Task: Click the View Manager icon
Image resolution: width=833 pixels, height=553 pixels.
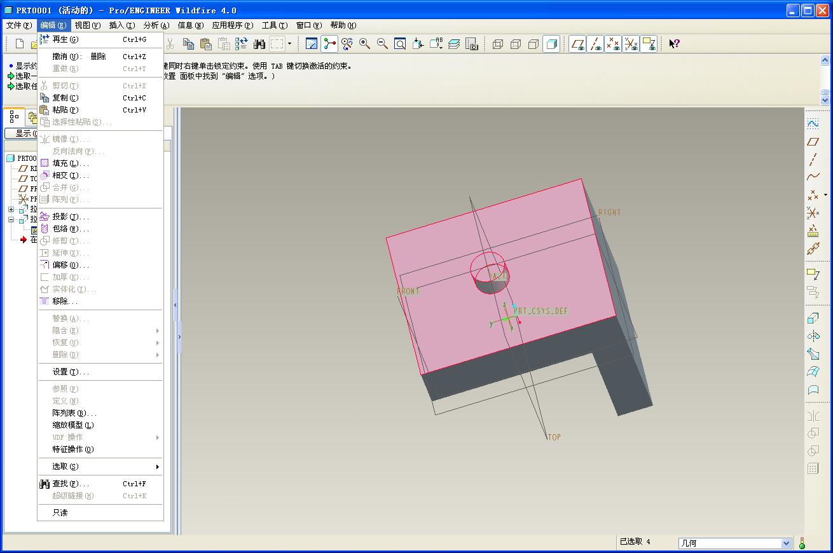Action: (x=471, y=44)
